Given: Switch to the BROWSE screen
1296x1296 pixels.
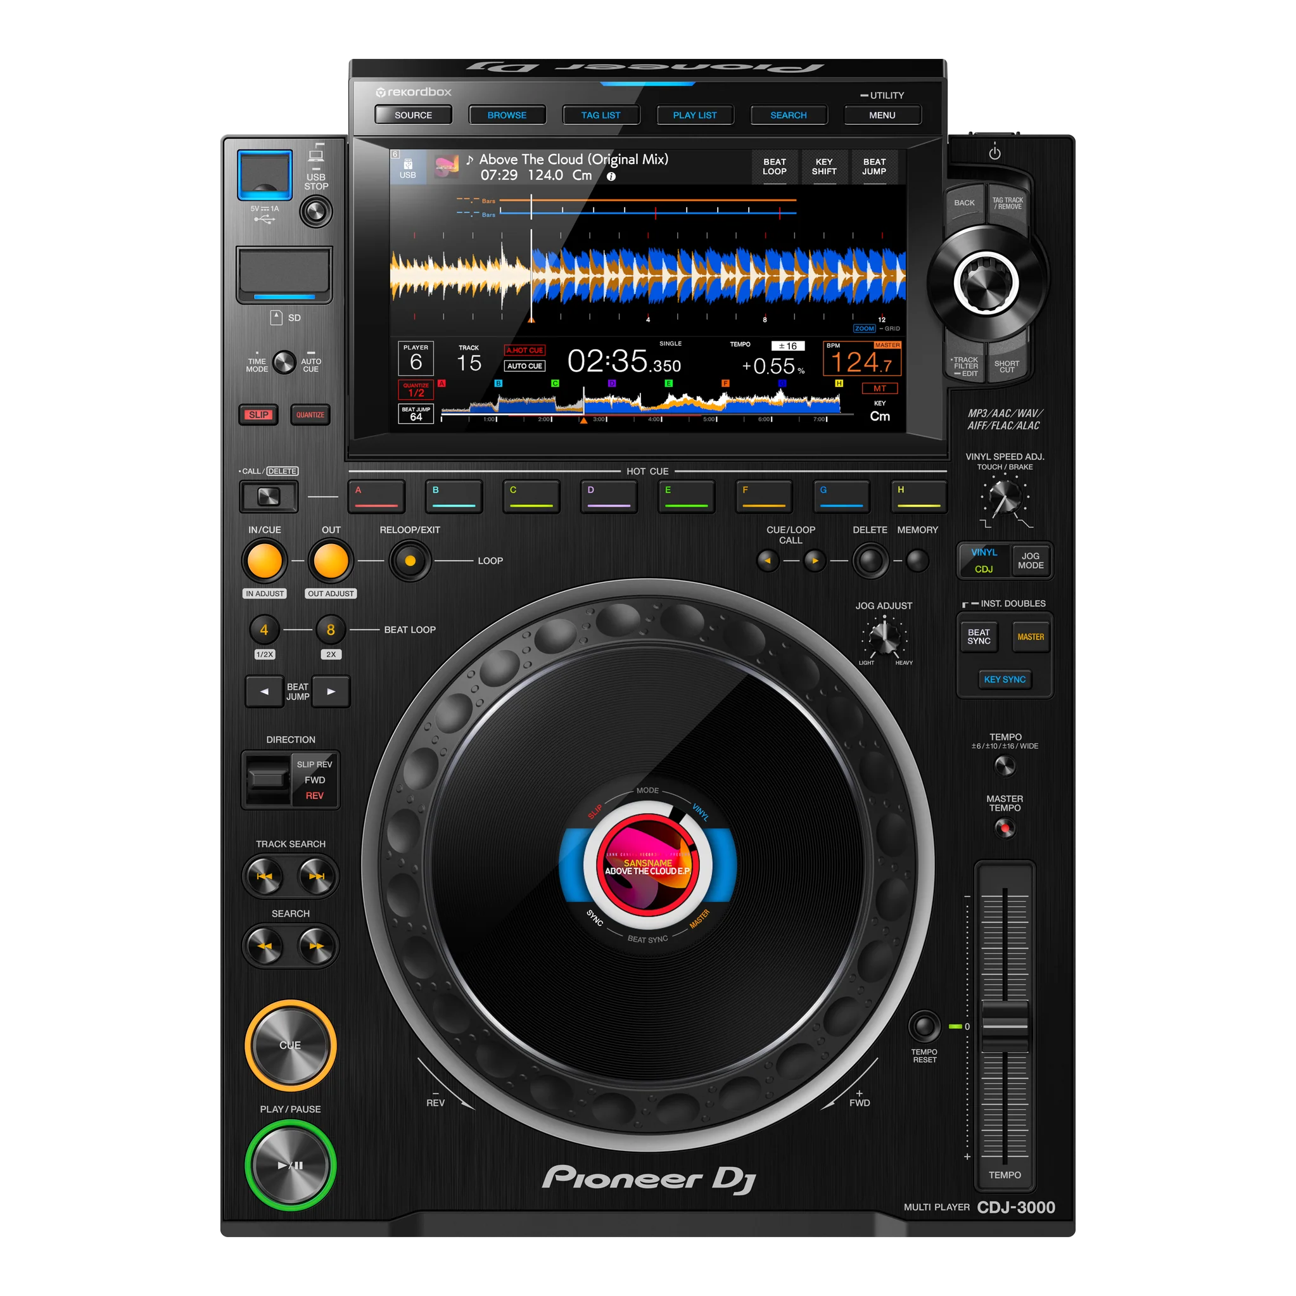Looking at the screenshot, I should pos(507,115).
